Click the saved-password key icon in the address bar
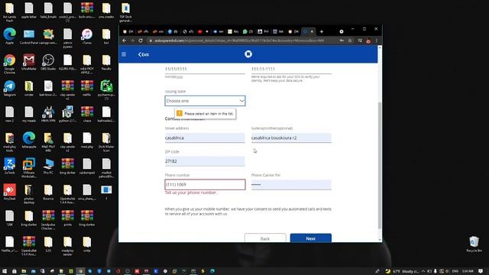The height and width of the screenshot is (275, 489). (342, 40)
